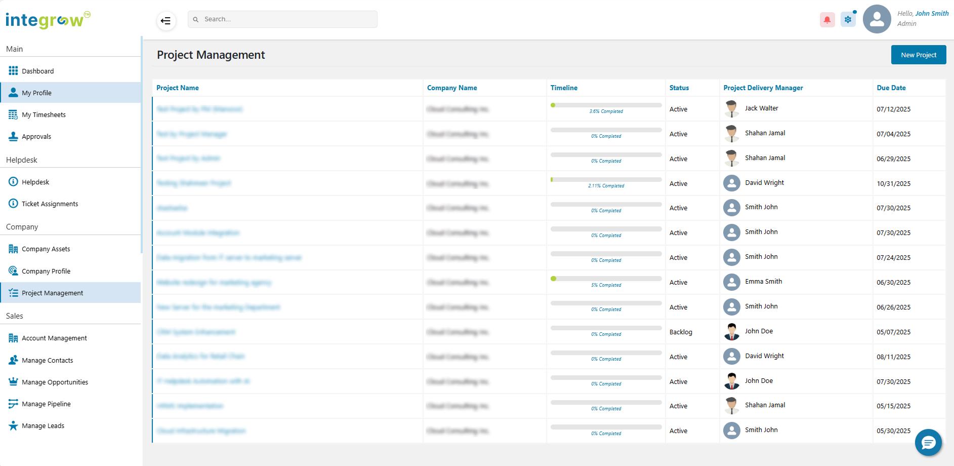Click the Manage Leads star icon
The image size is (954, 466).
point(13,425)
